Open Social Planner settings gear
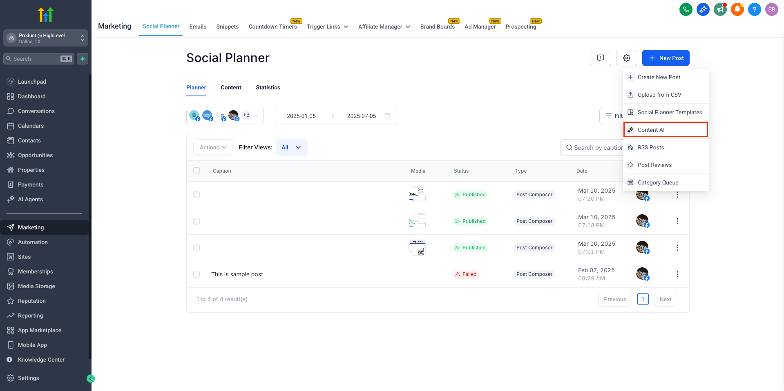Viewport: 784px width, 391px height. [x=626, y=58]
